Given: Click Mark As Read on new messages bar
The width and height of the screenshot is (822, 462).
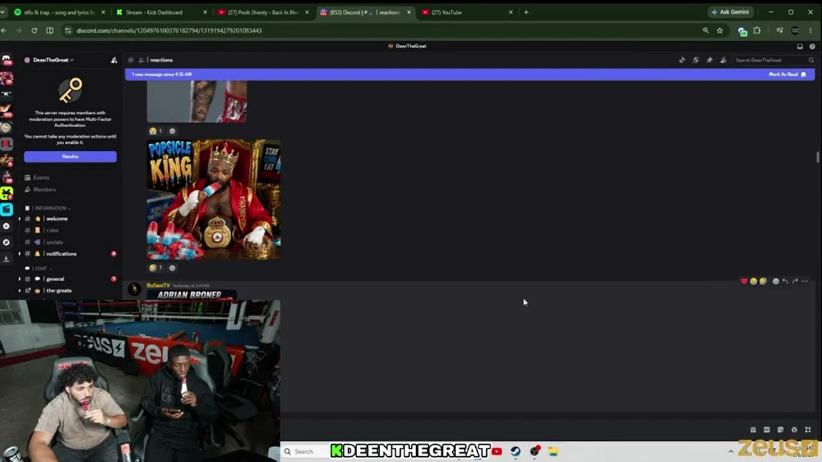Looking at the screenshot, I should point(787,74).
